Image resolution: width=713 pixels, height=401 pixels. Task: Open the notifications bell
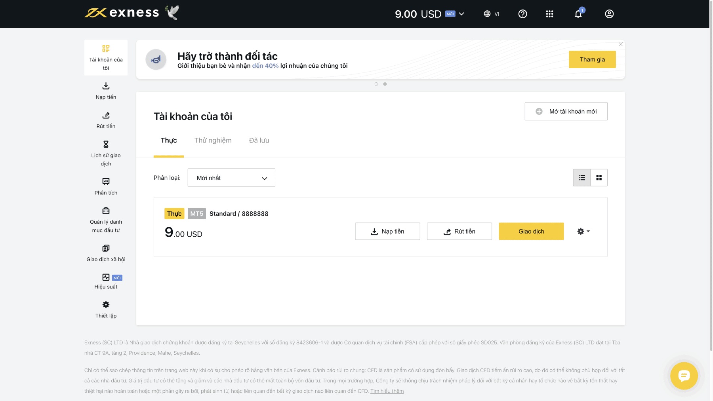pyautogui.click(x=578, y=14)
